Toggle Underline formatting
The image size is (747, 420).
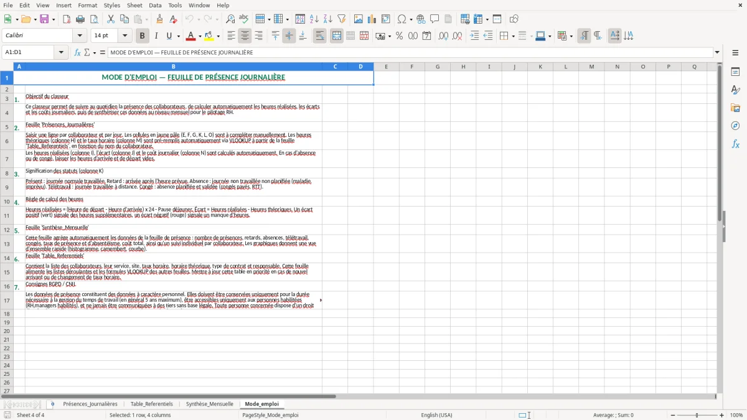tap(169, 36)
